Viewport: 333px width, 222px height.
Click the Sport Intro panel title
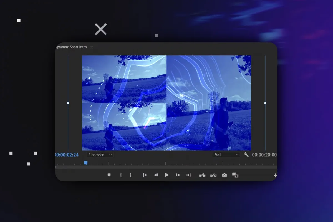click(x=71, y=47)
